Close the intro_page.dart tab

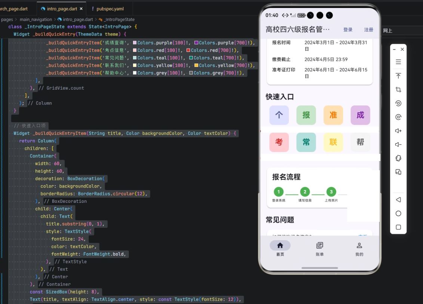(81, 9)
